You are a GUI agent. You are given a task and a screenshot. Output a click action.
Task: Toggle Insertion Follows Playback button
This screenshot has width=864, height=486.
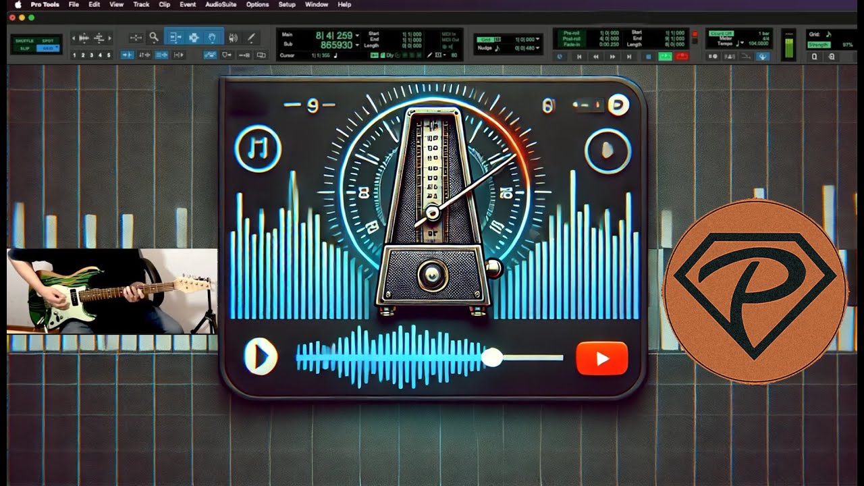(178, 55)
